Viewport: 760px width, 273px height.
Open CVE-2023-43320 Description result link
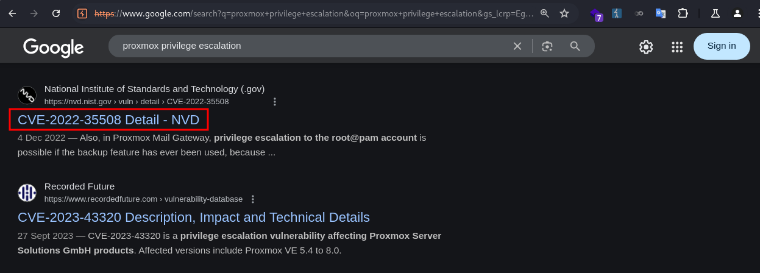[x=193, y=218]
